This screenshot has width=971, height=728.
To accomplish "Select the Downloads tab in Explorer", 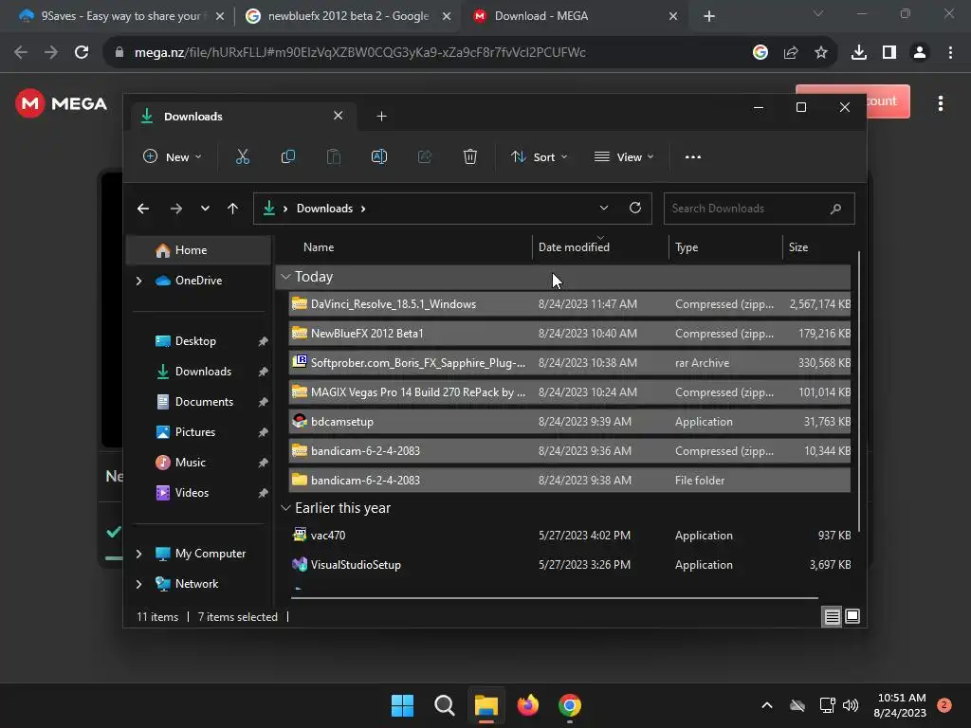I will [244, 117].
